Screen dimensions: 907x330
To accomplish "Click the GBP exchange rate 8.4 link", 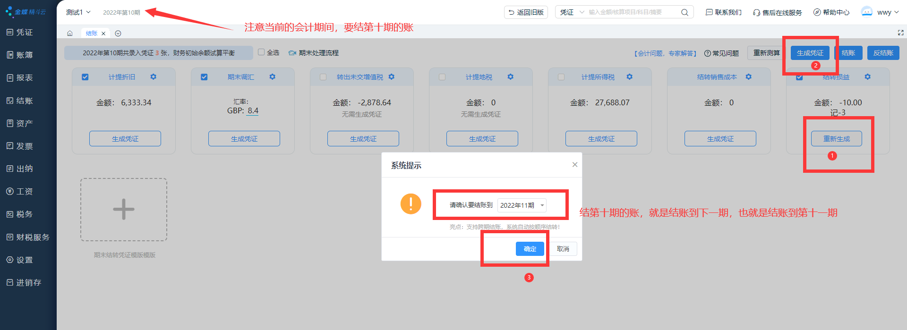I will coord(253,111).
